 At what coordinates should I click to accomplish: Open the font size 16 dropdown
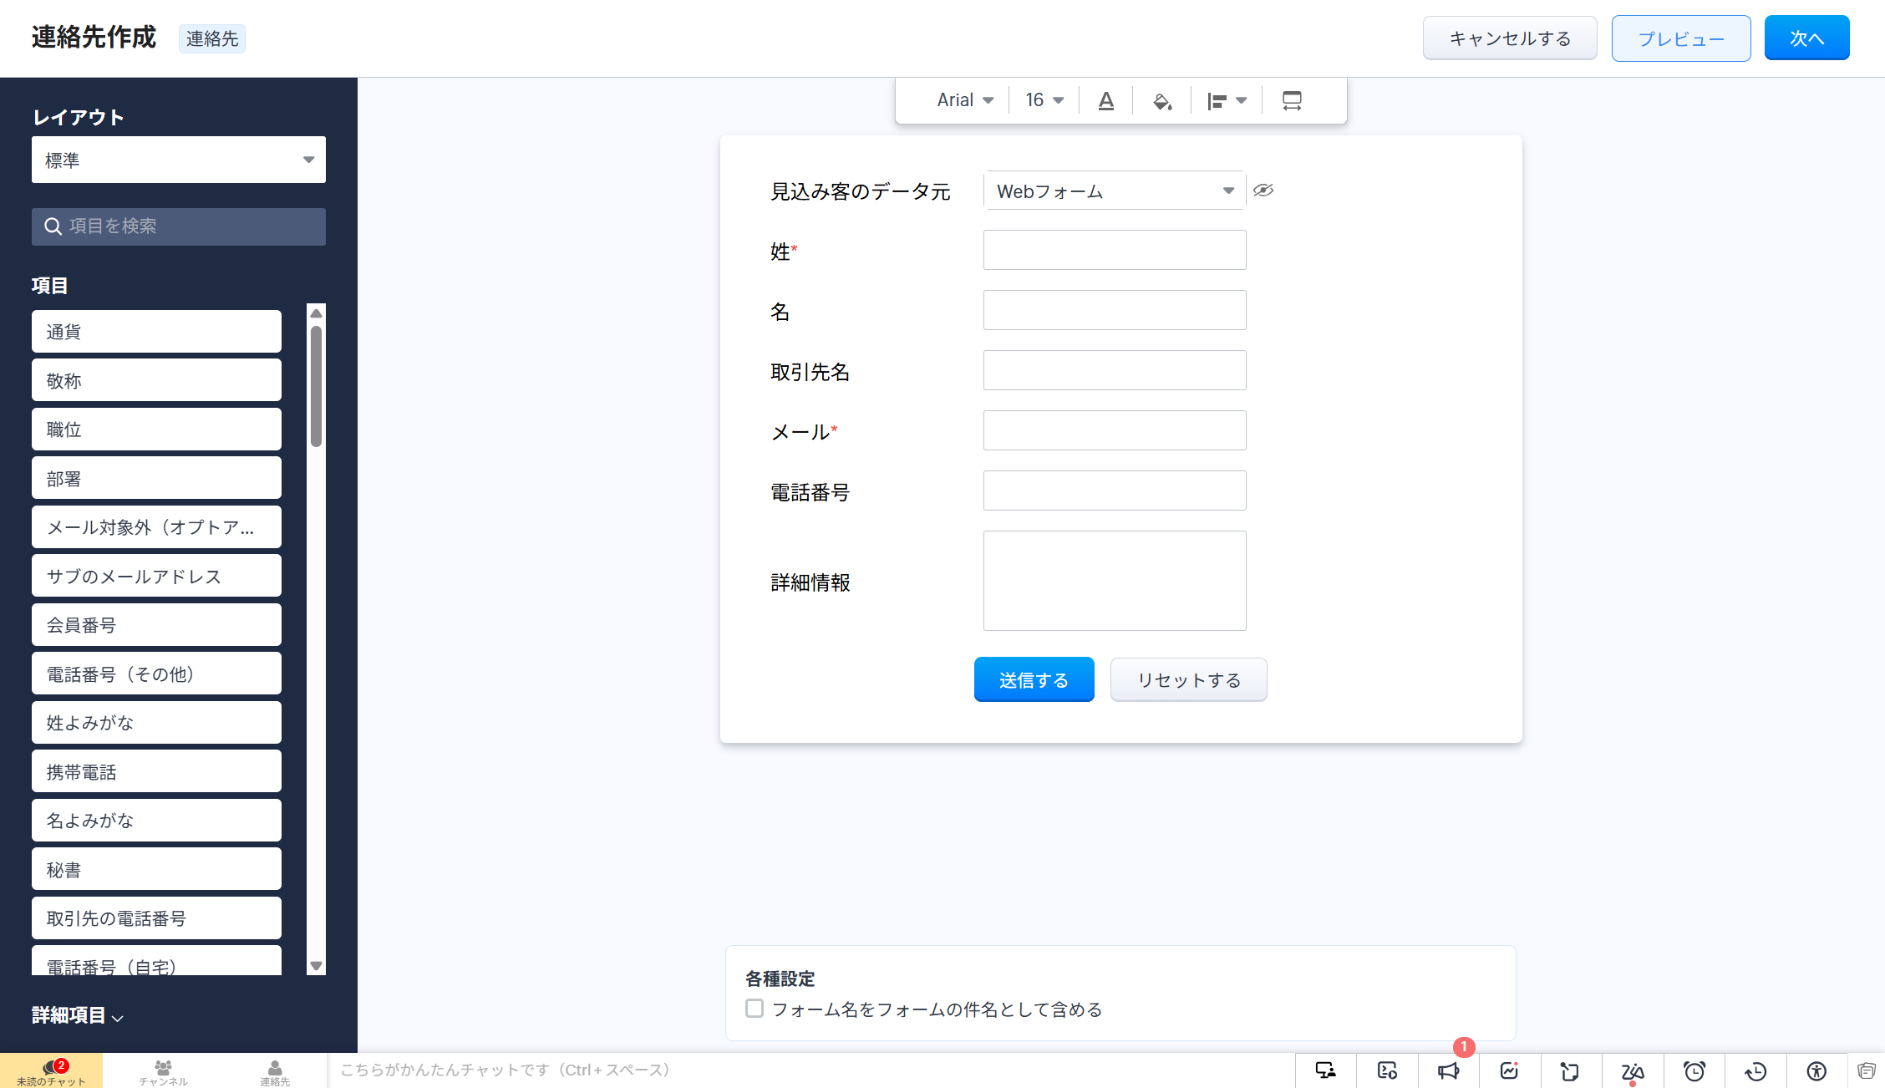(1044, 100)
